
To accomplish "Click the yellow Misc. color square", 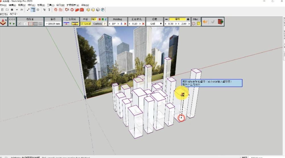I will coord(199,24).
